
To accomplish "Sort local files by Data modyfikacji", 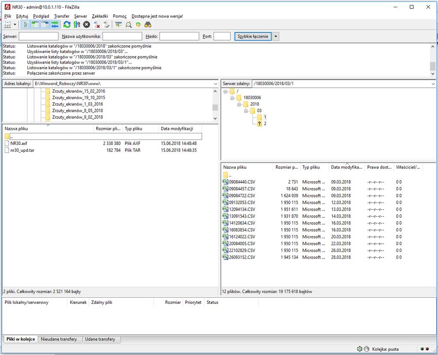I will [x=180, y=129].
